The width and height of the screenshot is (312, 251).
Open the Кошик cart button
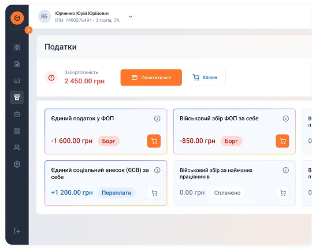coord(206,77)
